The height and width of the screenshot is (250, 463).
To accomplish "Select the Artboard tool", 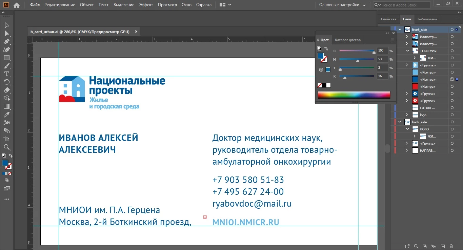I will tap(6, 139).
